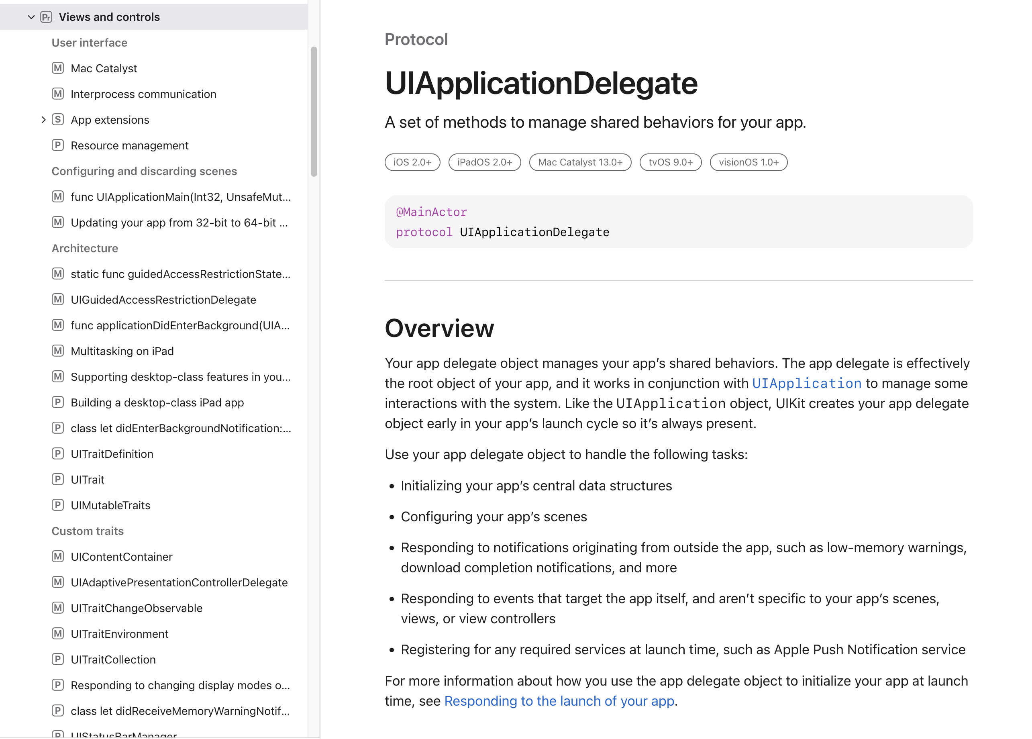Image resolution: width=1032 pixels, height=739 pixels.
Task: Click the S icon beside App extensions
Action: [58, 120]
